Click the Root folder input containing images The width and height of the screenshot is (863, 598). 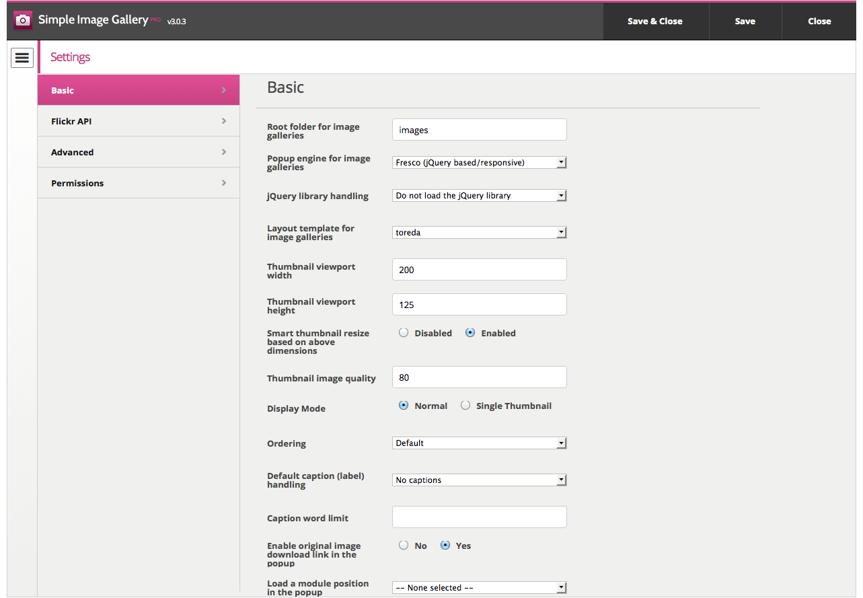(480, 130)
